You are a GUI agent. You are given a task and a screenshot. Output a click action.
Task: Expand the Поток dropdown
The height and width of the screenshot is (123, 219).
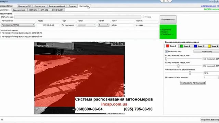click(87, 25)
